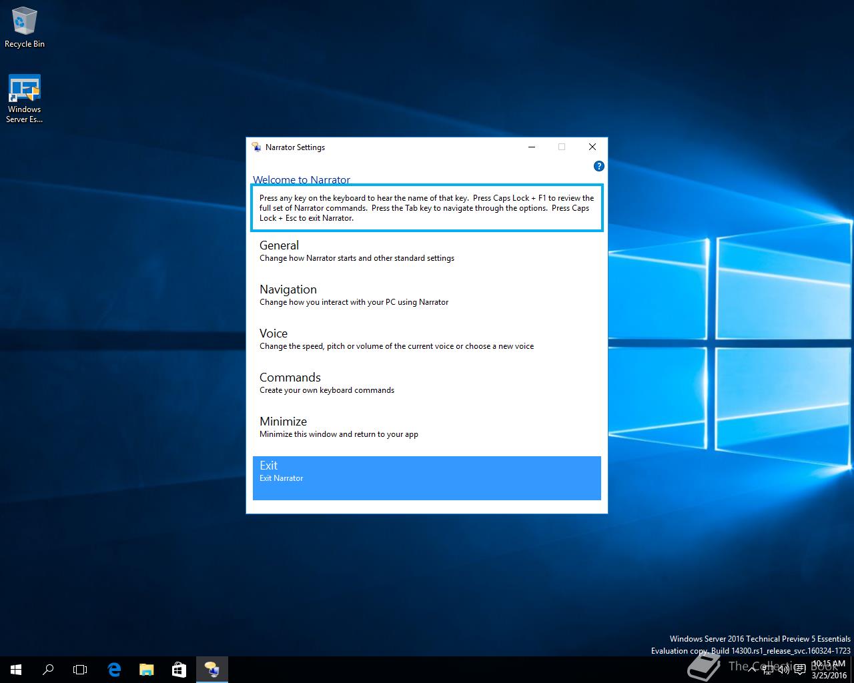Click the blue help question mark icon
Image resolution: width=854 pixels, height=683 pixels.
pyautogui.click(x=598, y=166)
